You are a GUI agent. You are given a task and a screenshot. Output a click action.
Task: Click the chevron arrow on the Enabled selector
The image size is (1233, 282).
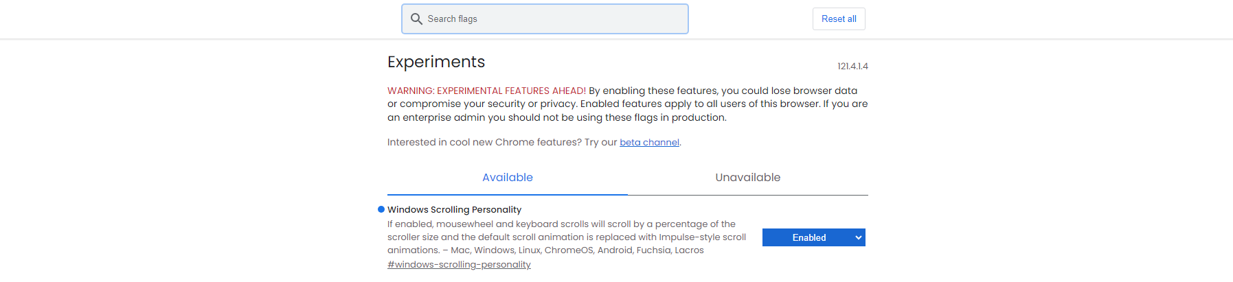pos(858,237)
